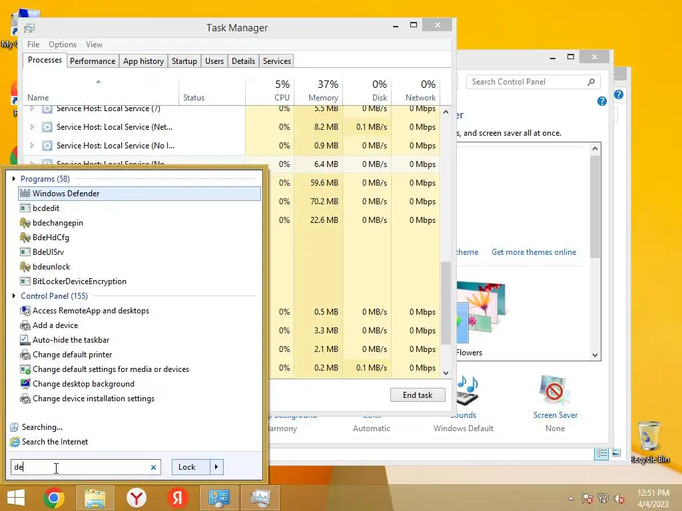Image resolution: width=682 pixels, height=511 pixels.
Task: Collapse the Programs (58) results group
Action: [x=14, y=178]
